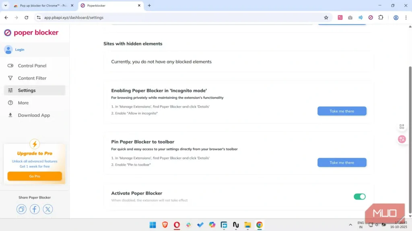Click Take me there for Incognito mode

click(342, 111)
